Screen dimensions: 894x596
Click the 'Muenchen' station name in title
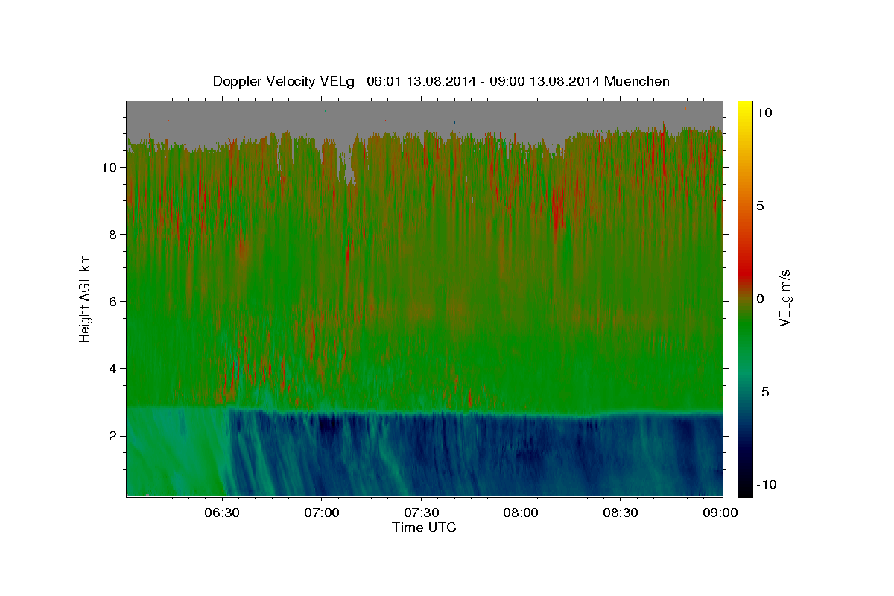(638, 81)
